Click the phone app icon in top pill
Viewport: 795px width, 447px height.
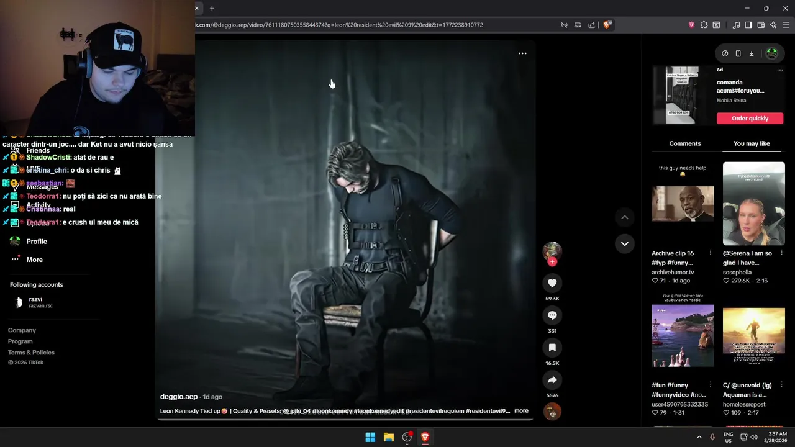coord(738,53)
